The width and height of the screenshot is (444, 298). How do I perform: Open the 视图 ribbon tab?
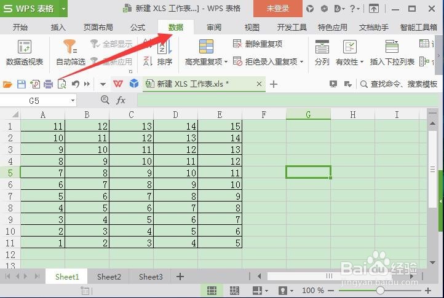point(252,27)
